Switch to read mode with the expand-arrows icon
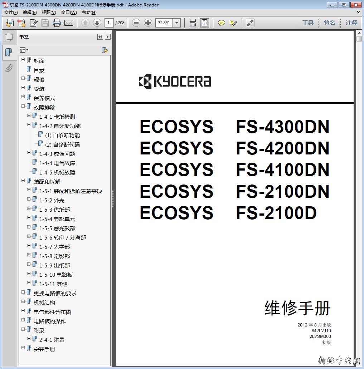The width and height of the screenshot is (364, 369). [250, 23]
